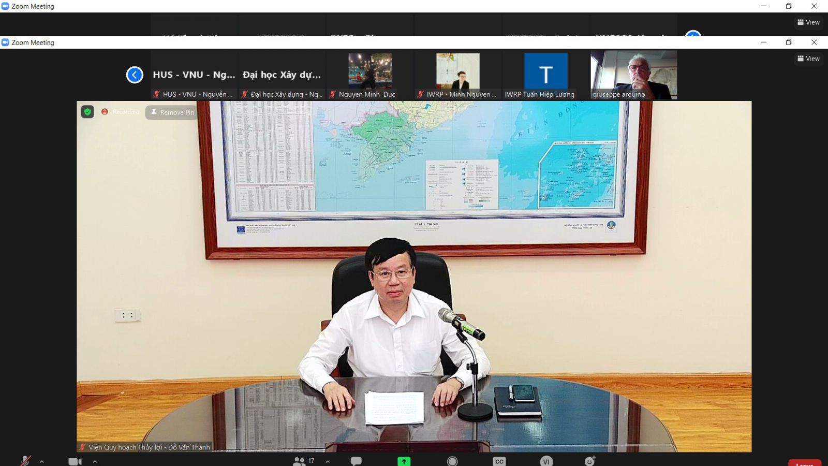Open the Chat panel

point(356,461)
